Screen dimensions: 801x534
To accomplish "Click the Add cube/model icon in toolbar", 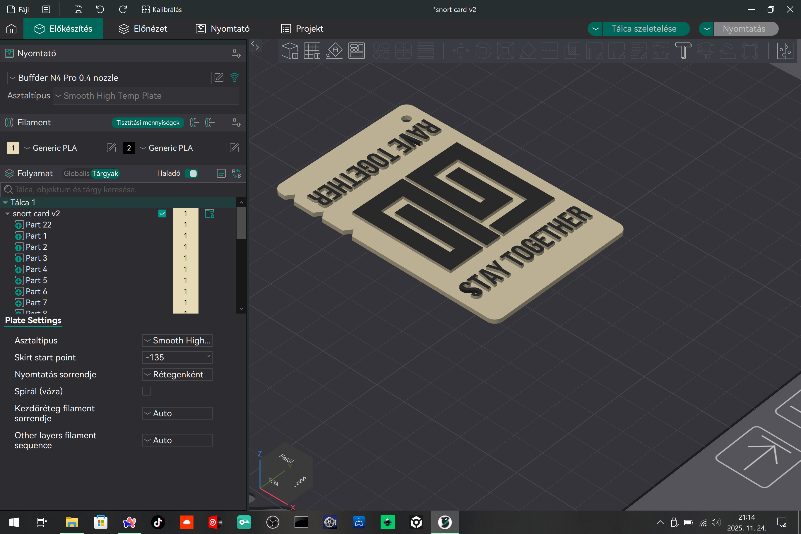I will (x=290, y=51).
